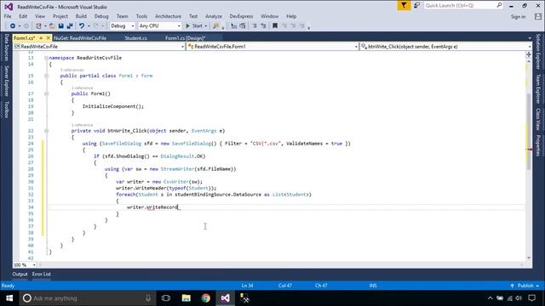Open the Error List panel tab

pyautogui.click(x=42, y=274)
